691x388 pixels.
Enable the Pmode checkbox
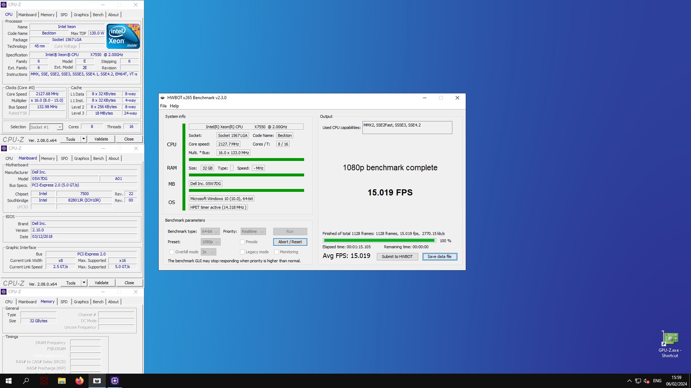(x=242, y=242)
